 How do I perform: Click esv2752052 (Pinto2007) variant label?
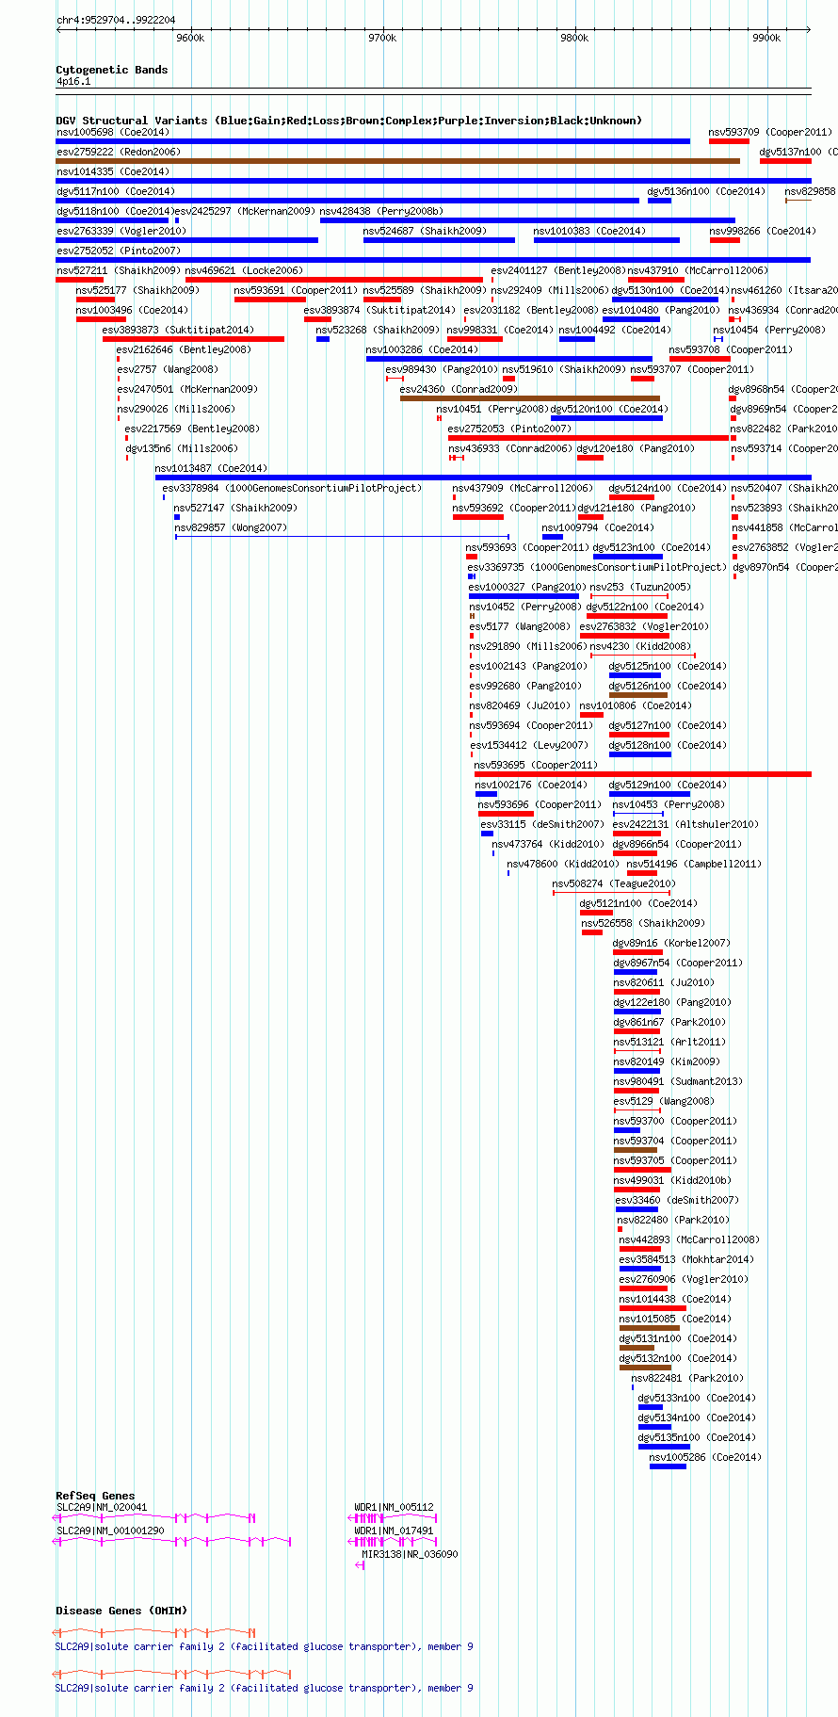point(118,251)
